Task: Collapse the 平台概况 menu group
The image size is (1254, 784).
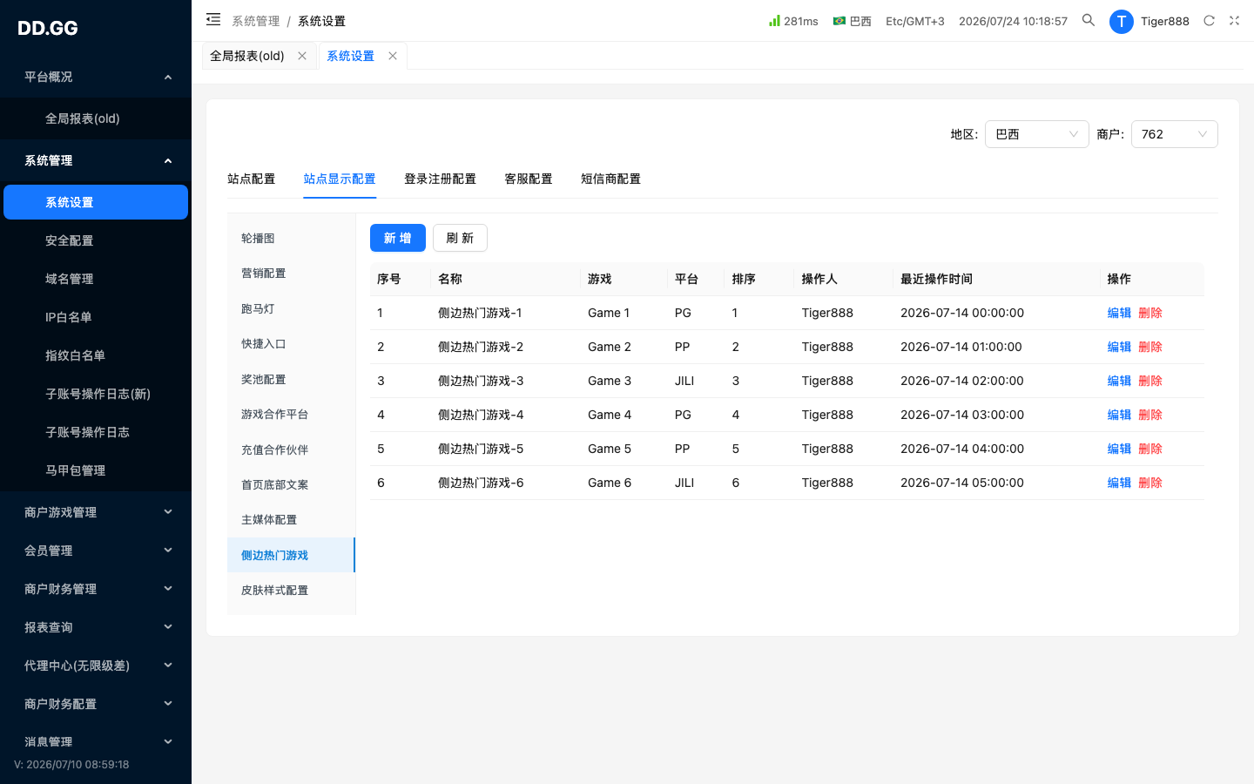Action: coord(96,77)
